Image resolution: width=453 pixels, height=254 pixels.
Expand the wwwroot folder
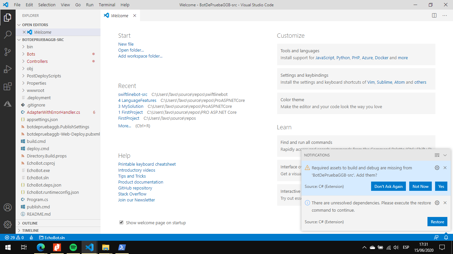click(x=58, y=90)
